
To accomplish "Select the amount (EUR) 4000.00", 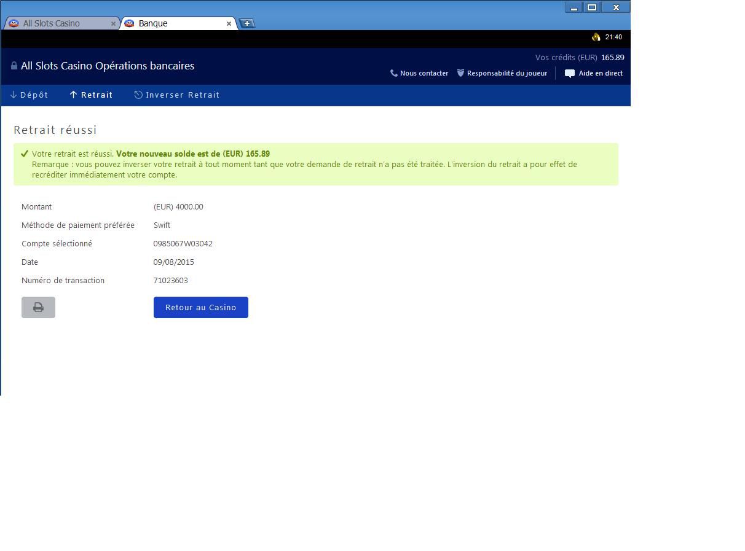I will click(x=178, y=206).
